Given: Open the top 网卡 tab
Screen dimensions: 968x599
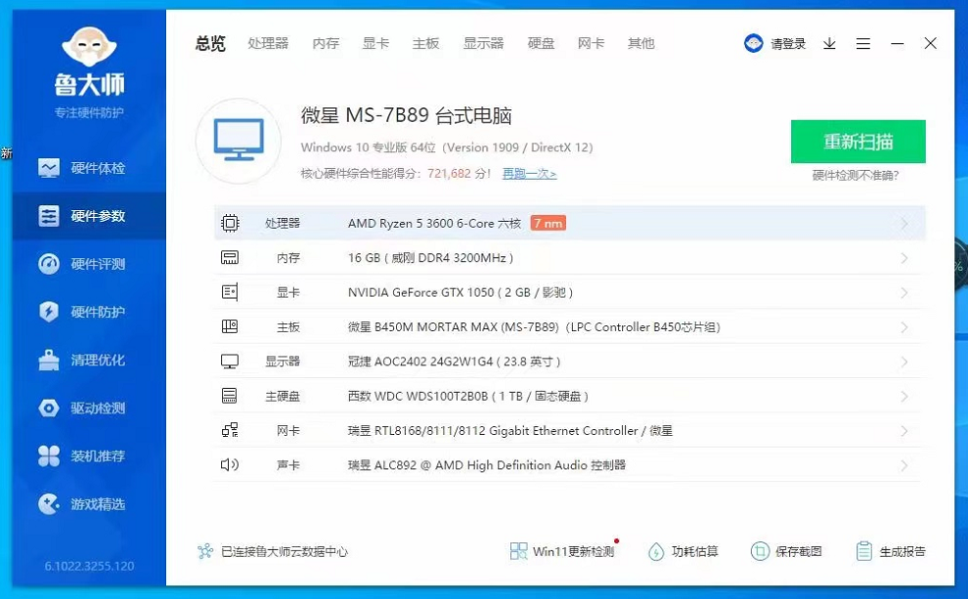Looking at the screenshot, I should [591, 43].
